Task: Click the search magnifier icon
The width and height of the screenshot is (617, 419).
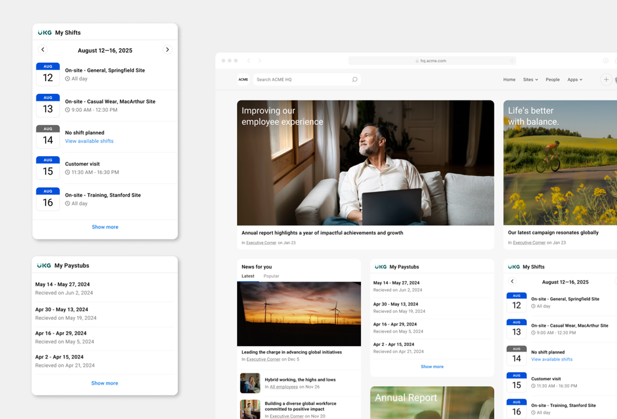Action: click(x=355, y=79)
